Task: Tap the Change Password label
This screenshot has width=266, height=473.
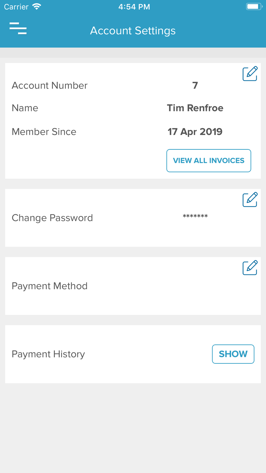Action: point(52,218)
